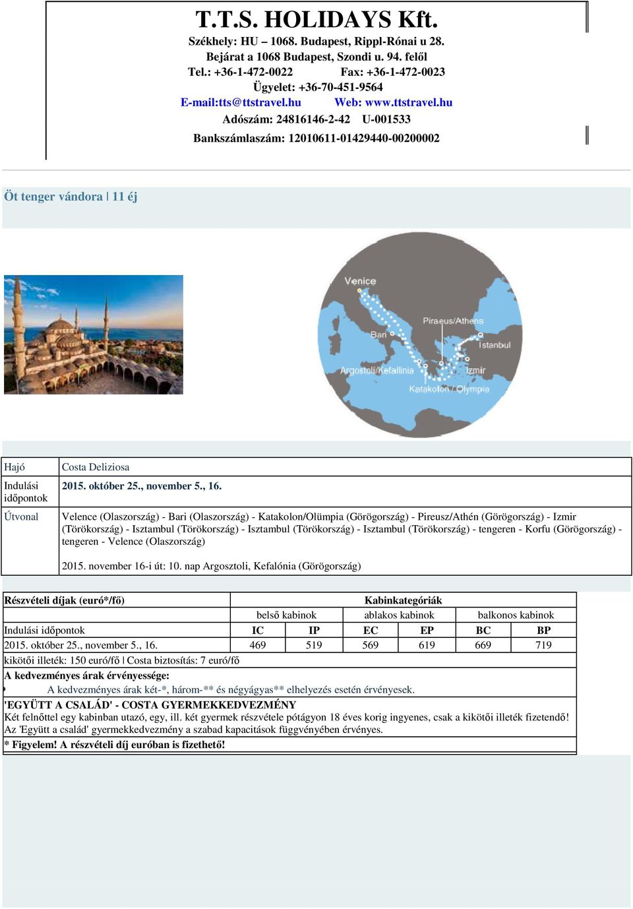Click the Útvonal row label
The image size is (633, 909).
[x=21, y=517]
